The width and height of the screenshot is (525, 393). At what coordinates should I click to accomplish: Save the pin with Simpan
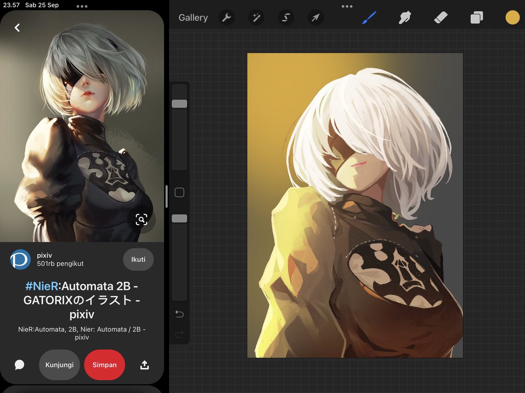(105, 365)
